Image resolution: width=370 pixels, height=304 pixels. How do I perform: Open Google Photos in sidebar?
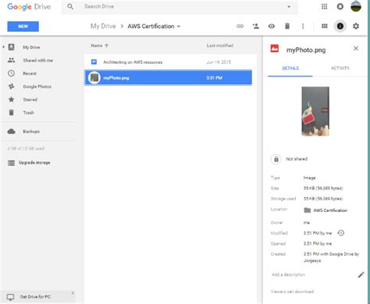point(37,87)
